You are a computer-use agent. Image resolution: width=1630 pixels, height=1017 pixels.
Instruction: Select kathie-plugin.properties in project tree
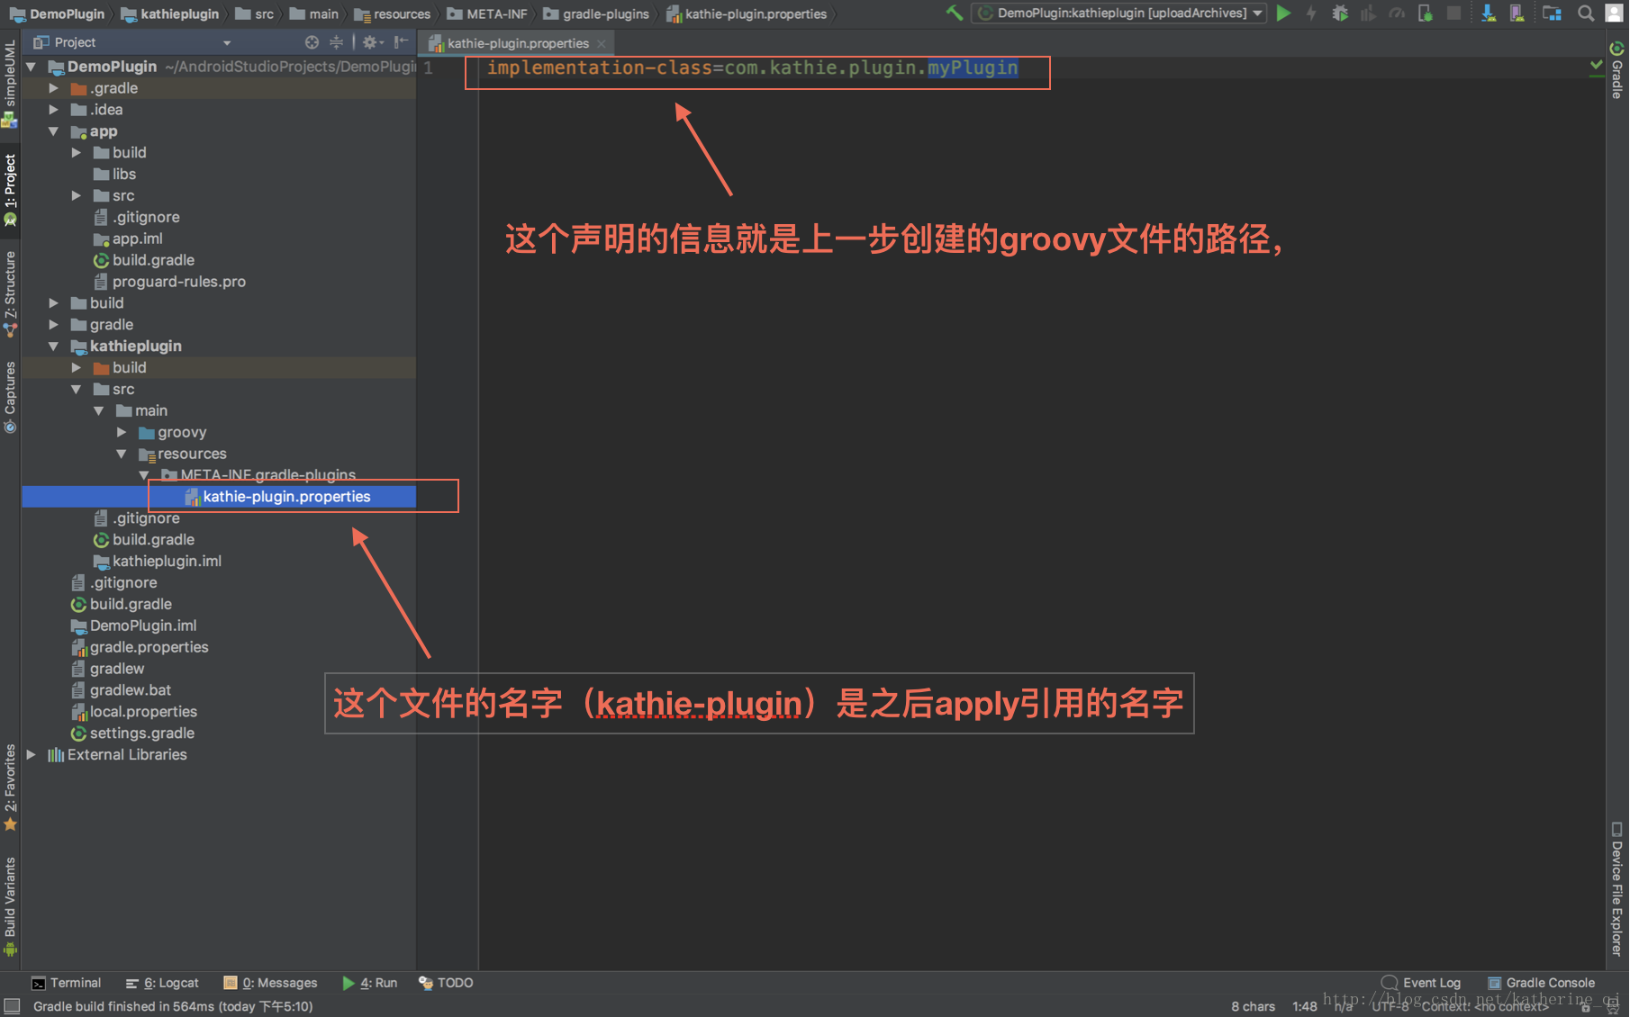219,497
